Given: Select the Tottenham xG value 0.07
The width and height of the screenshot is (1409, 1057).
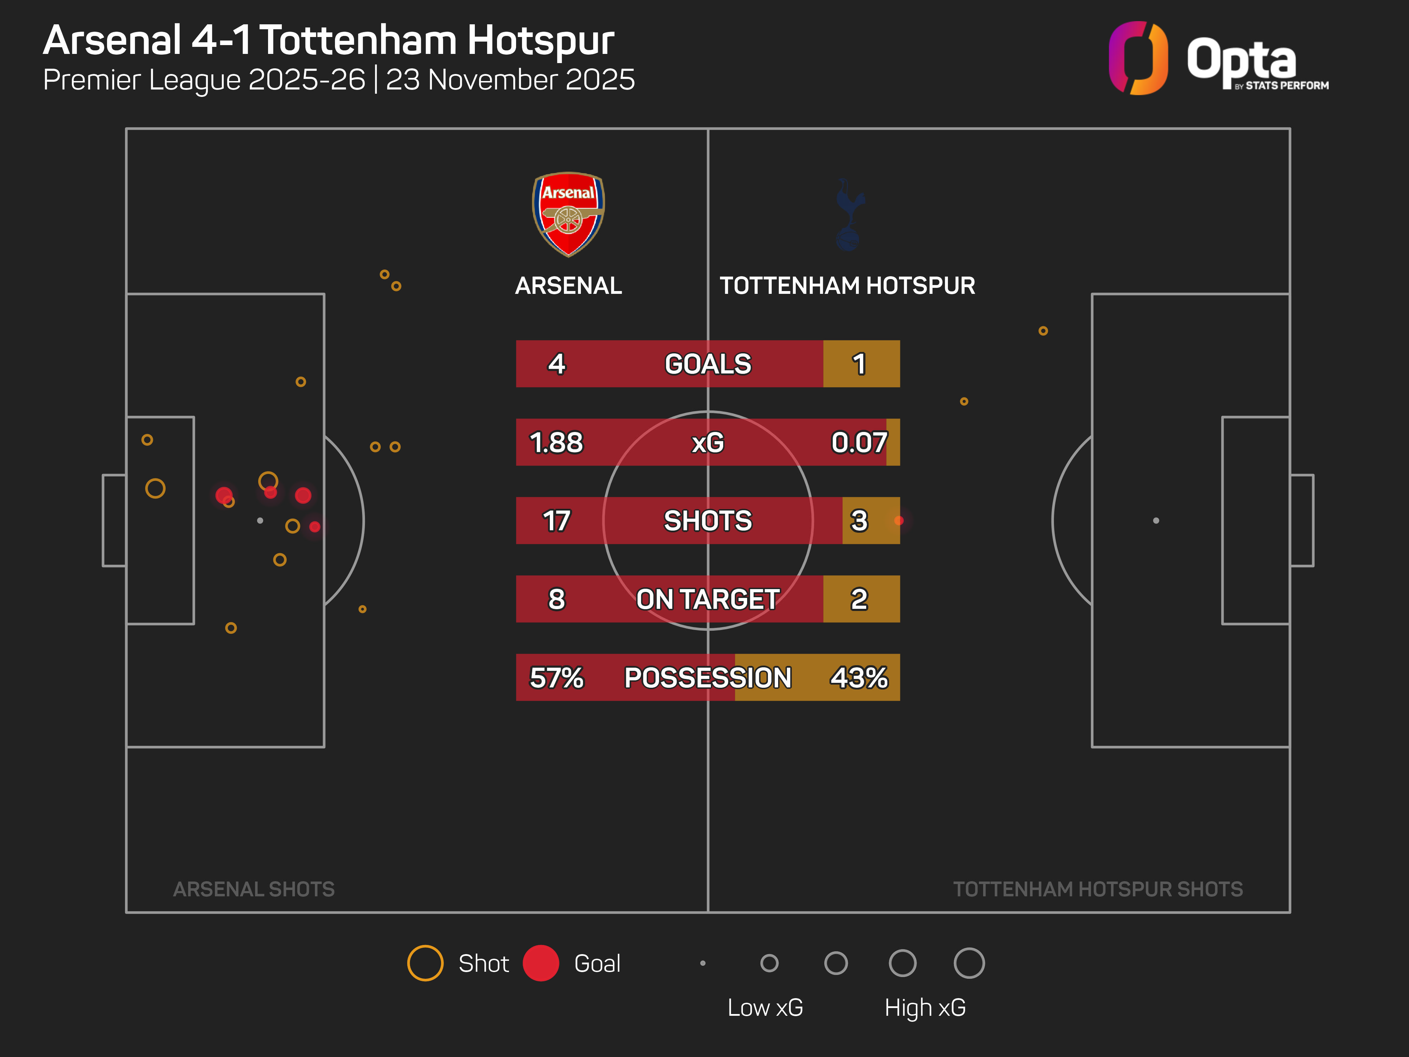Looking at the screenshot, I should point(859,442).
